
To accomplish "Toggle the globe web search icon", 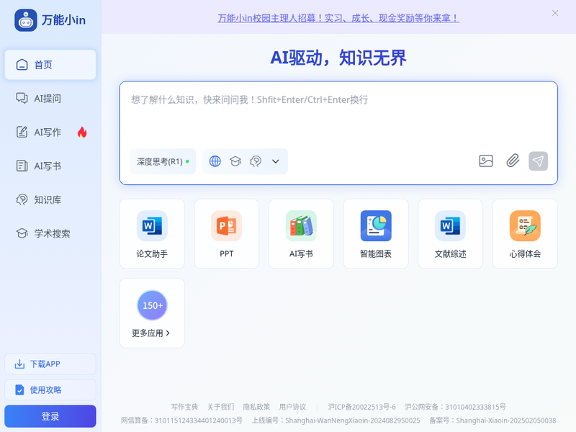I will point(215,161).
